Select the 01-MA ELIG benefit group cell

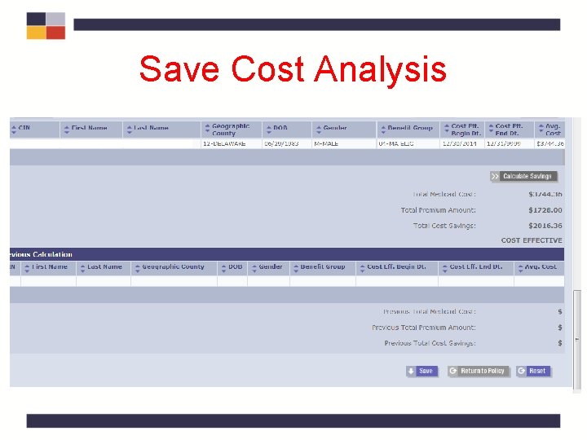tap(408, 143)
